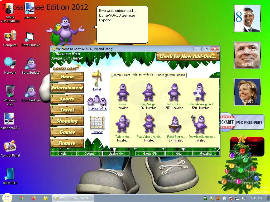The height and width of the screenshot is (202, 270).
Task: Open the Sing Songs monkey icon
Action: coord(149,92)
